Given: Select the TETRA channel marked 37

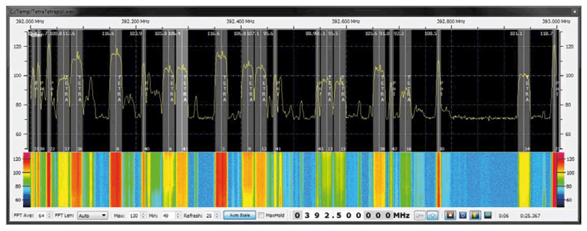Looking at the screenshot, I should tap(64, 90).
